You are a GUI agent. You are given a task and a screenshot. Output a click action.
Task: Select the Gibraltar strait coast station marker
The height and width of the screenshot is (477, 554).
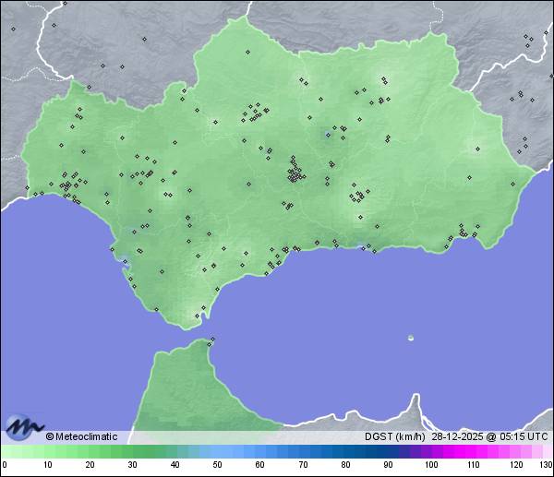(x=197, y=316)
